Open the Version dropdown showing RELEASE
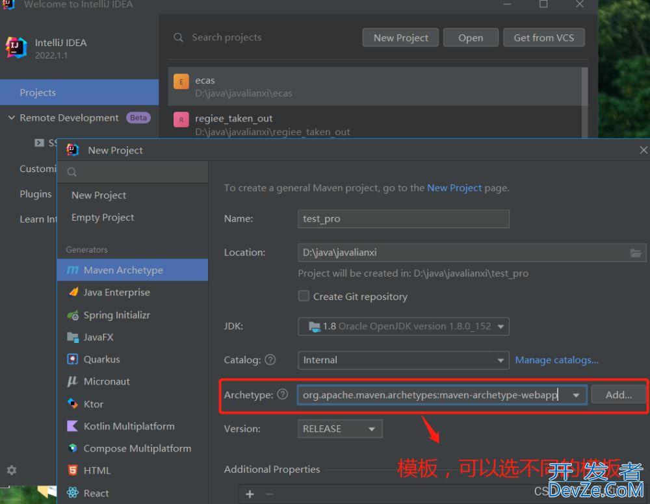Viewport: 650px width, 504px height. click(x=340, y=429)
